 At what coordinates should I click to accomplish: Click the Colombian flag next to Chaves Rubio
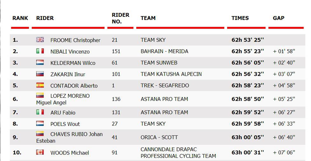click(x=40, y=134)
